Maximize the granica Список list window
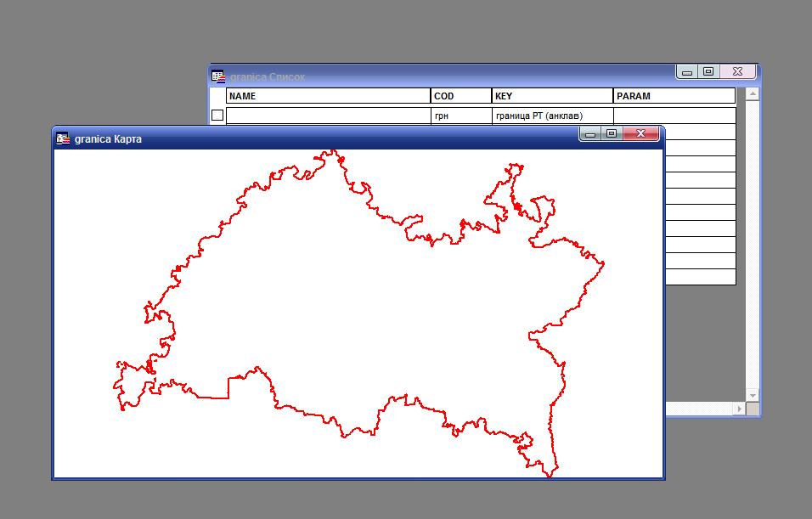This screenshot has width=812, height=519. pos(708,71)
